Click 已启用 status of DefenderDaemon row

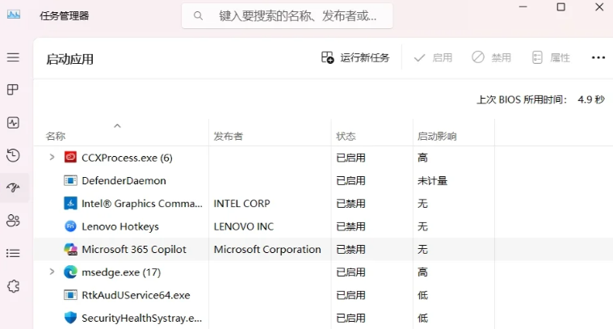[351, 181]
